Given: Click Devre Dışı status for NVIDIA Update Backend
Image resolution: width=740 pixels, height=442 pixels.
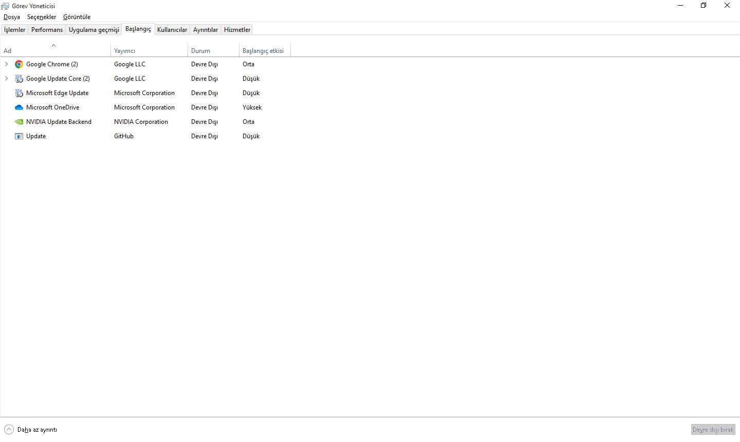Looking at the screenshot, I should coord(205,122).
